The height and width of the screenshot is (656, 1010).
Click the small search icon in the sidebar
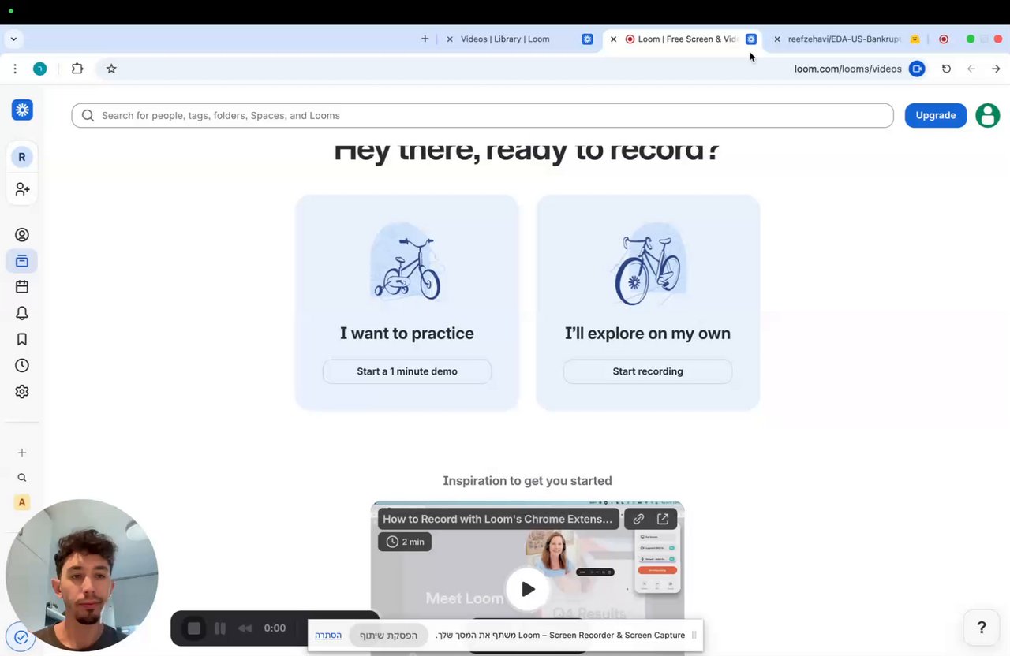[x=22, y=478]
